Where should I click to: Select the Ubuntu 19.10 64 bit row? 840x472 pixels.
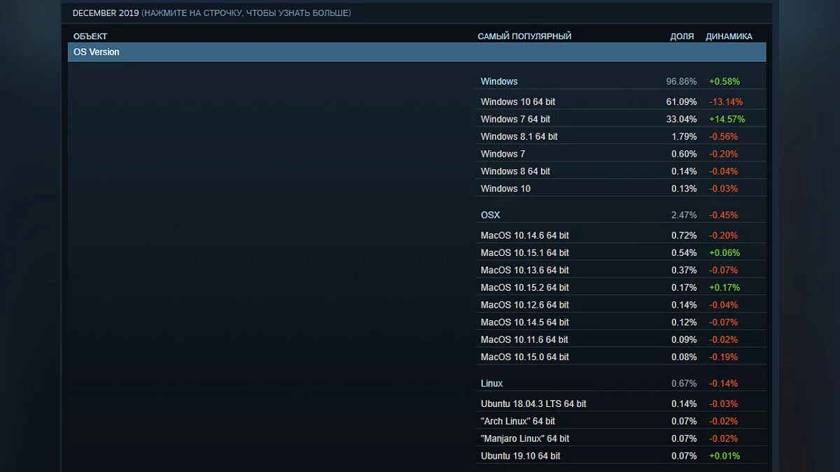[521, 457]
